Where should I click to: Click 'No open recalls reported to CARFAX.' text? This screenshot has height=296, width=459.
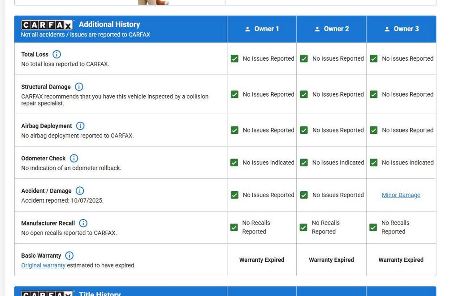(69, 233)
